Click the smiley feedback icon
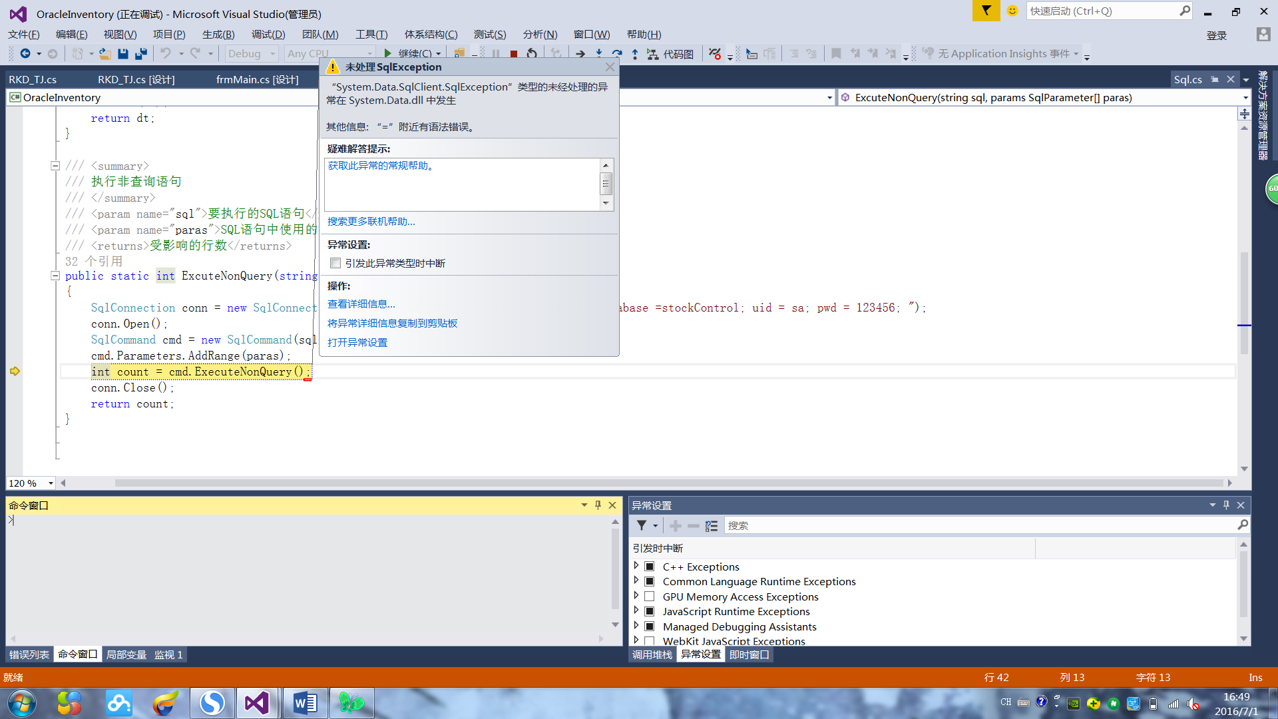The height and width of the screenshot is (719, 1278). point(1012,11)
